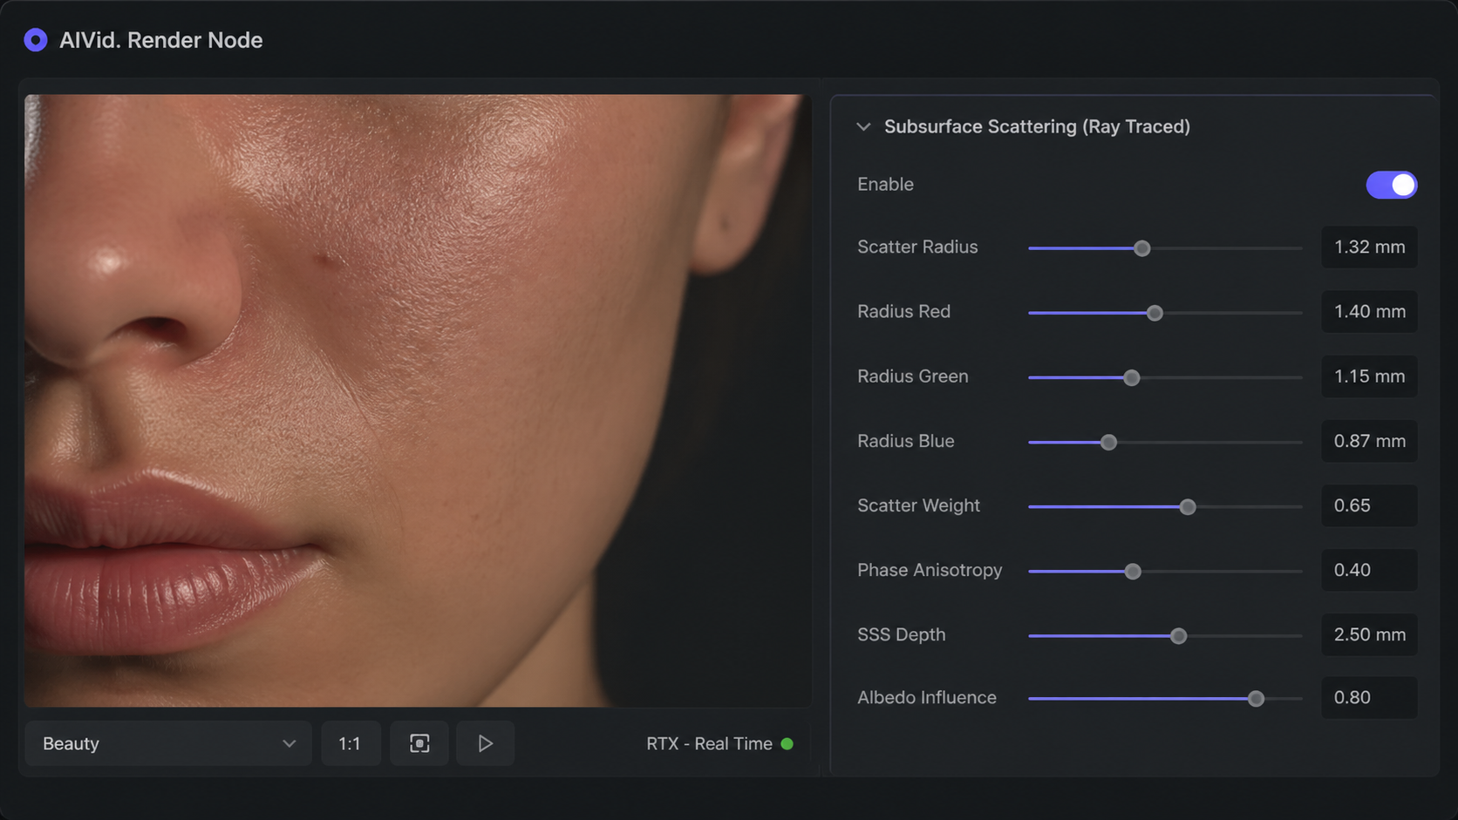Click the Scatter Weight slider handle

tap(1188, 506)
